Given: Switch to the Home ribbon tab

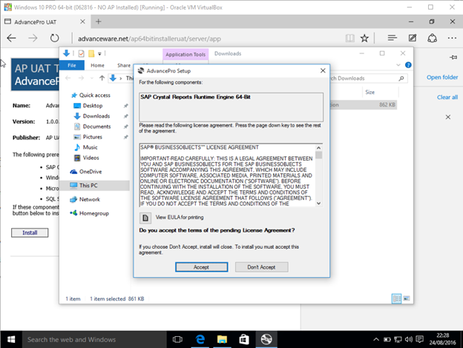Looking at the screenshot, I should pyautogui.click(x=97, y=65).
